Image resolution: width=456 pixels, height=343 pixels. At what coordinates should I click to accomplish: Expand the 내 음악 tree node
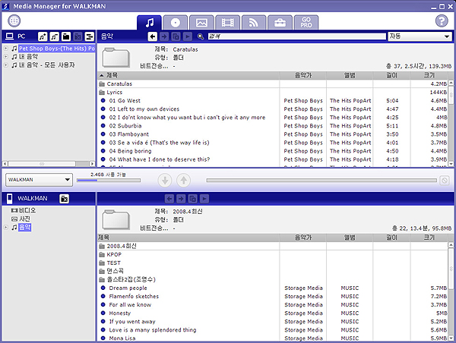coord(6,57)
